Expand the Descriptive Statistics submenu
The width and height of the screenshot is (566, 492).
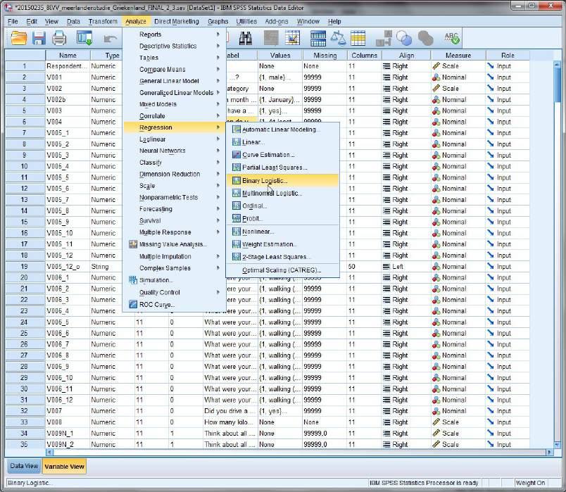point(174,46)
